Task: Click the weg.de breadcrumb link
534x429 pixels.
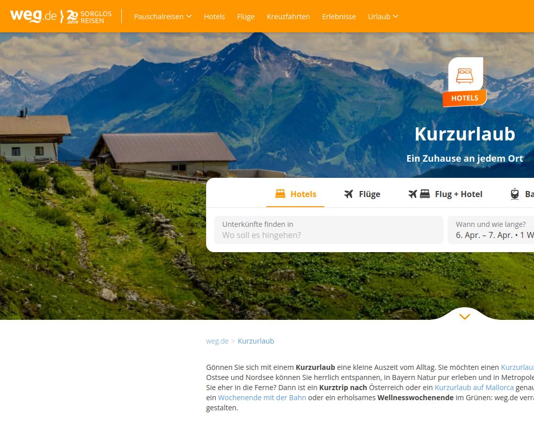Action: coord(217,341)
